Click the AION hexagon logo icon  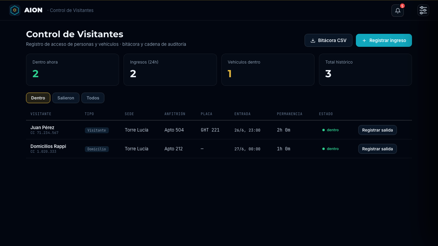[15, 10]
